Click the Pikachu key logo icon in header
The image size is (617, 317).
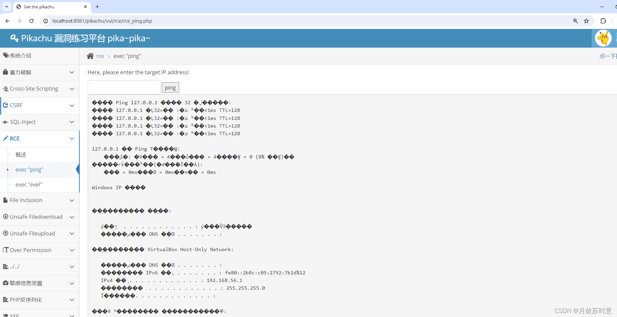(14, 38)
